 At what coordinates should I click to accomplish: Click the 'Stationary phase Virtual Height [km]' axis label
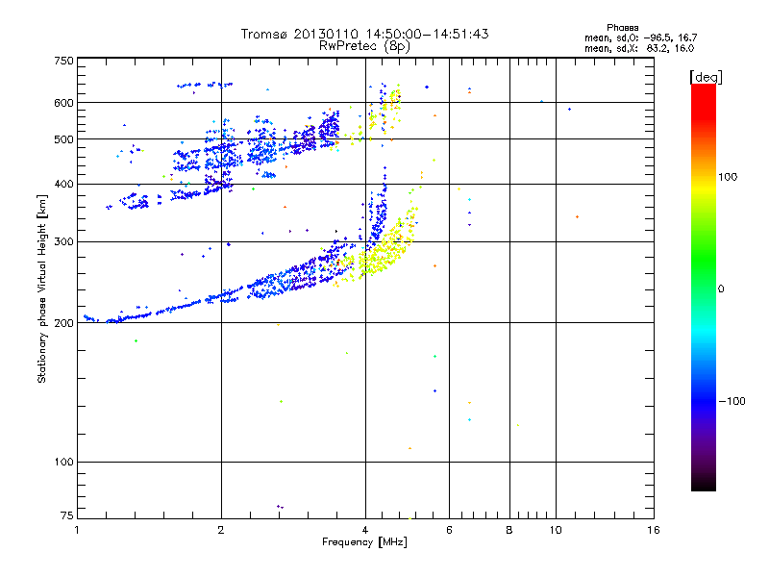point(42,288)
